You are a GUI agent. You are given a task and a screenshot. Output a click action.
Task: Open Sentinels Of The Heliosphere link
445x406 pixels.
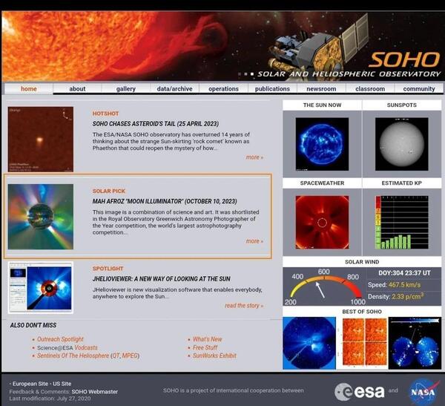73,356
